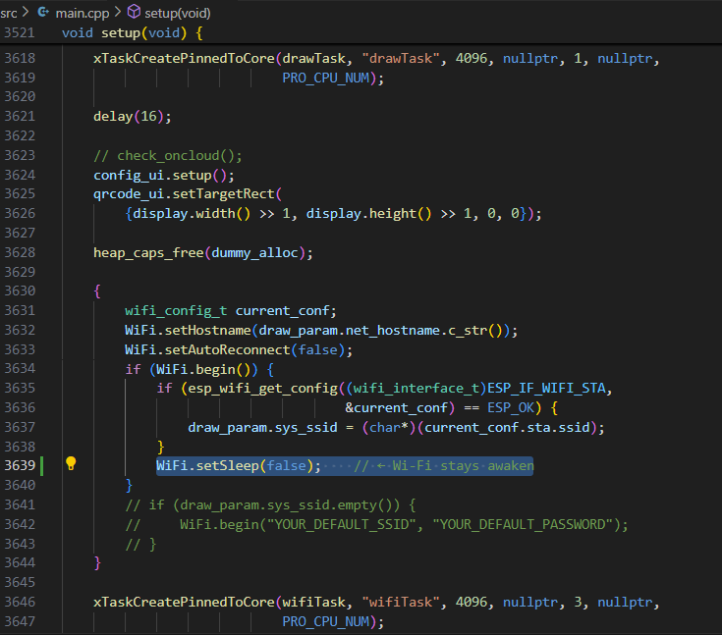Place cursor on config_ui.setup();
The height and width of the screenshot is (635, 722).
[x=164, y=176]
